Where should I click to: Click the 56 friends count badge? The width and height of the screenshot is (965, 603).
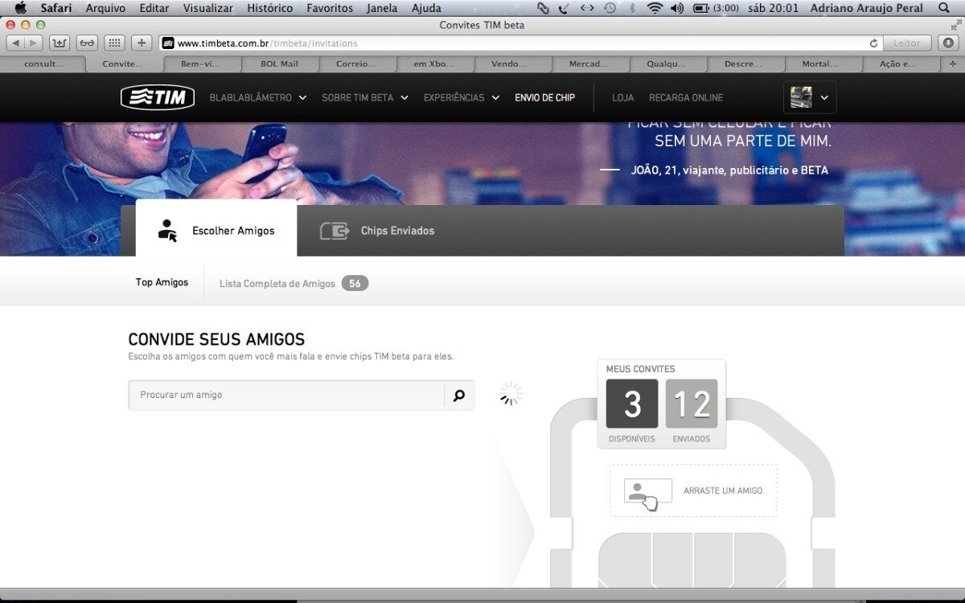355,284
